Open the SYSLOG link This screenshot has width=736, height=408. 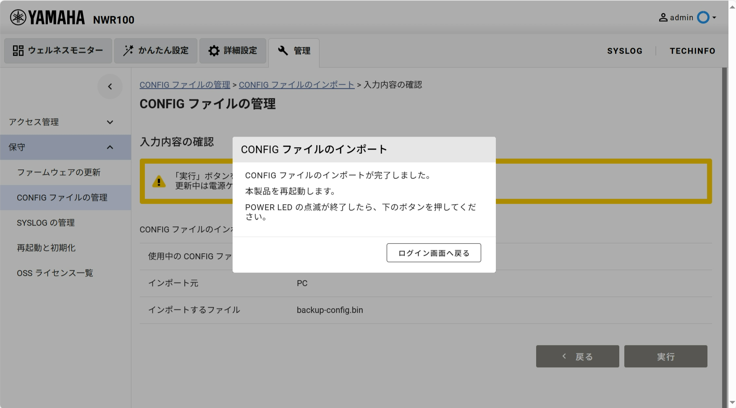tap(624, 51)
